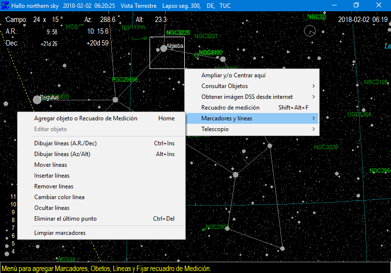Click the Hallo northern sky app icon
This screenshot has width=391, height=273.
(x=5, y=5)
